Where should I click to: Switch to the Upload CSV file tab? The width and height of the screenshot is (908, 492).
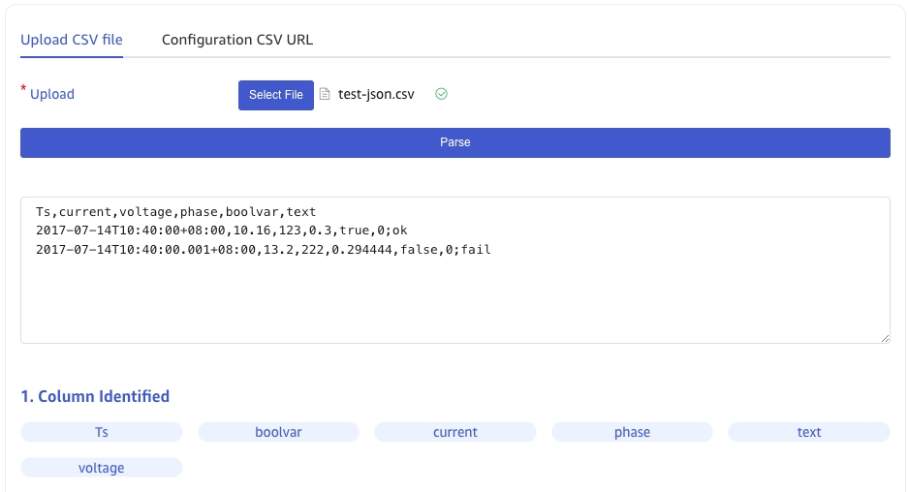pyautogui.click(x=72, y=40)
